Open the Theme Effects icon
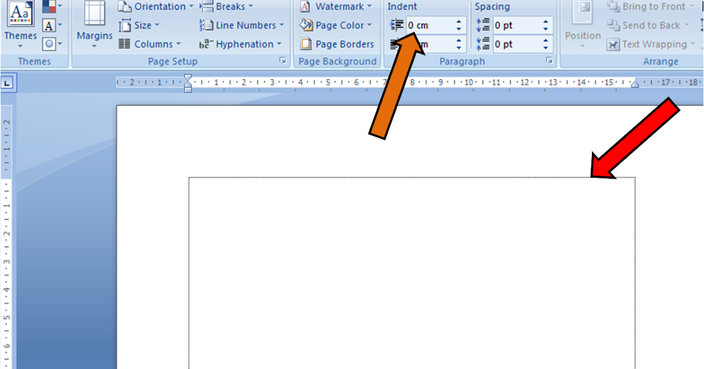704x369 pixels. (49, 44)
